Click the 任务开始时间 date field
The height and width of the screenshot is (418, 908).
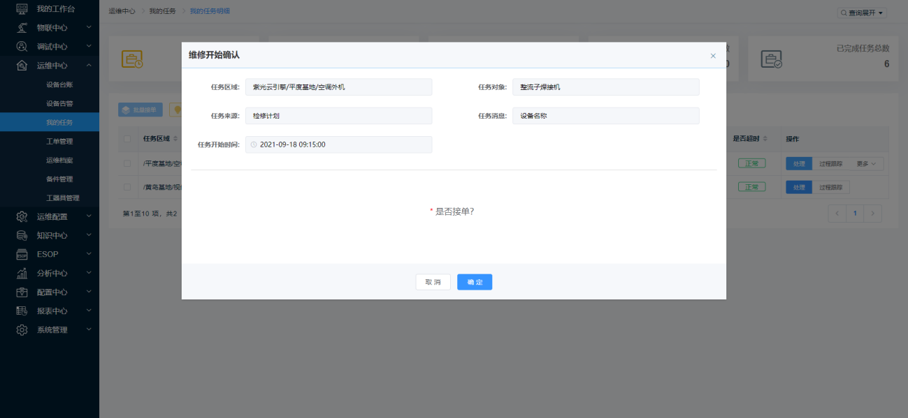click(339, 144)
